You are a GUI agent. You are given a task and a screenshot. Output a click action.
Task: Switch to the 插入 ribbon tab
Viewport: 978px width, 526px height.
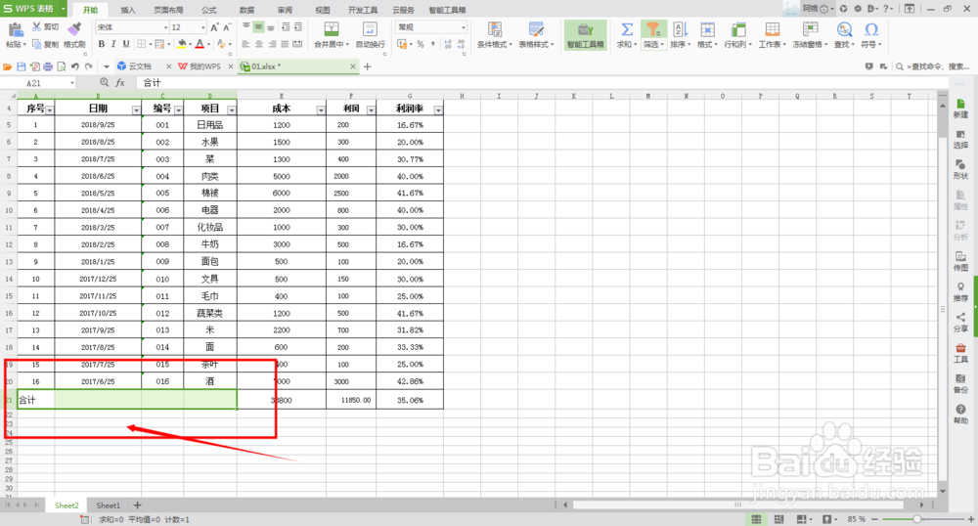[128, 10]
